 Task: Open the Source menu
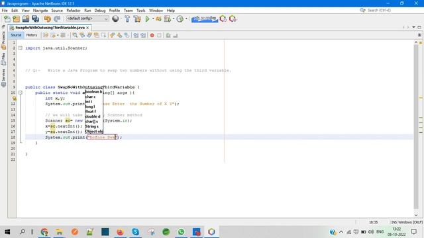[x=57, y=11]
